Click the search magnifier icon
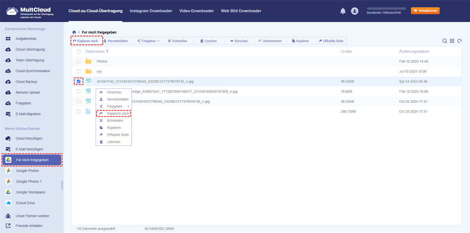 point(445,41)
